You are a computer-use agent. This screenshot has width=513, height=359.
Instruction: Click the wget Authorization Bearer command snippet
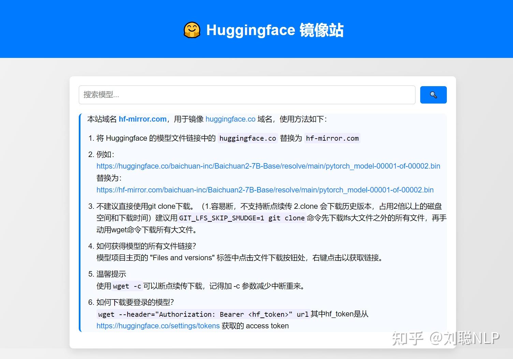click(x=203, y=314)
